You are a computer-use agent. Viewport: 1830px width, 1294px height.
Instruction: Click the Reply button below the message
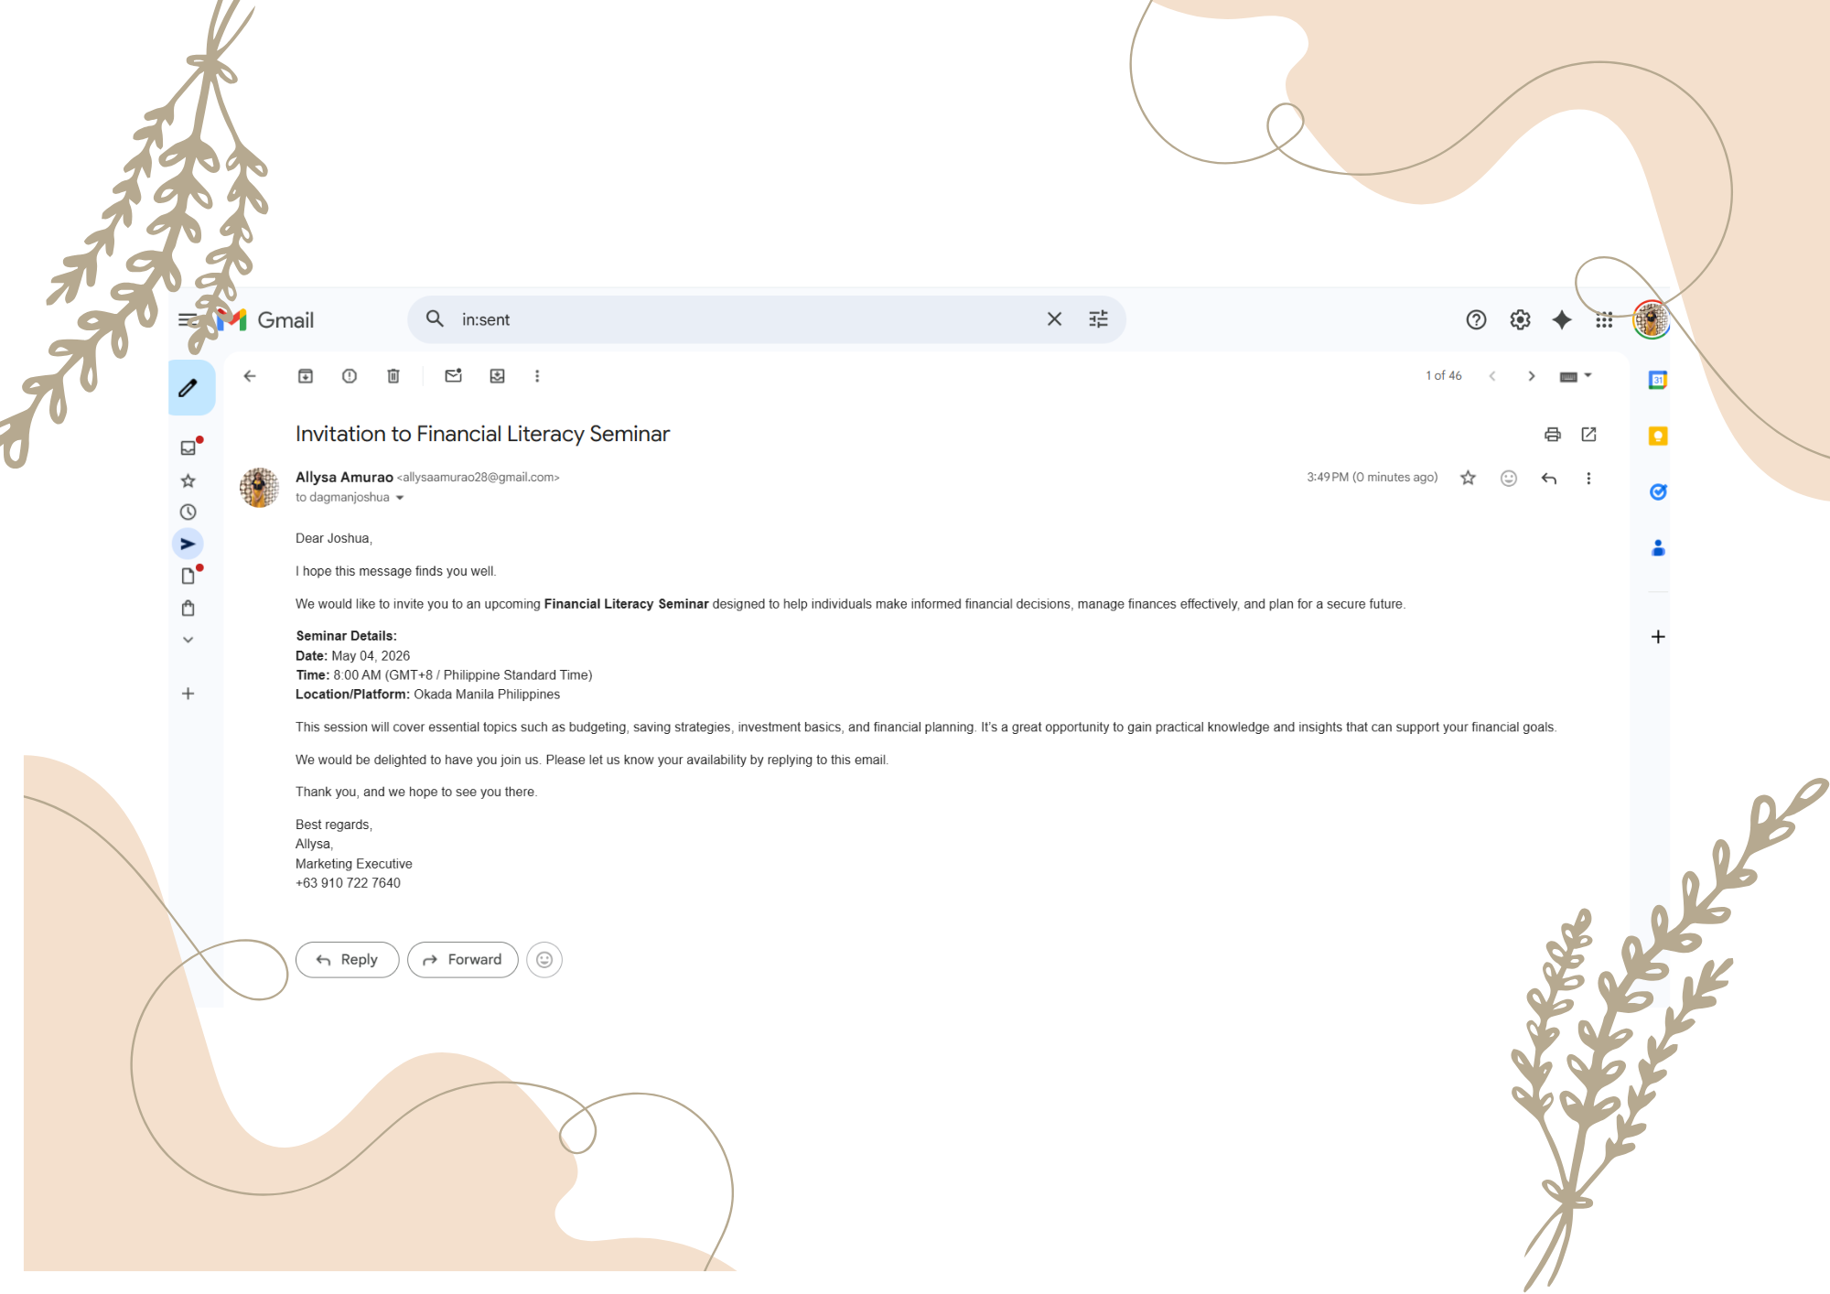coord(348,960)
